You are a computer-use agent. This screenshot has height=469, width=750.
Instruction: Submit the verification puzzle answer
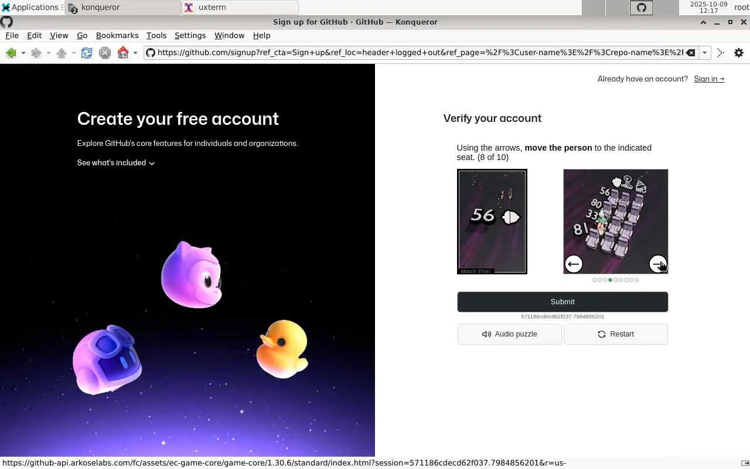[562, 302]
